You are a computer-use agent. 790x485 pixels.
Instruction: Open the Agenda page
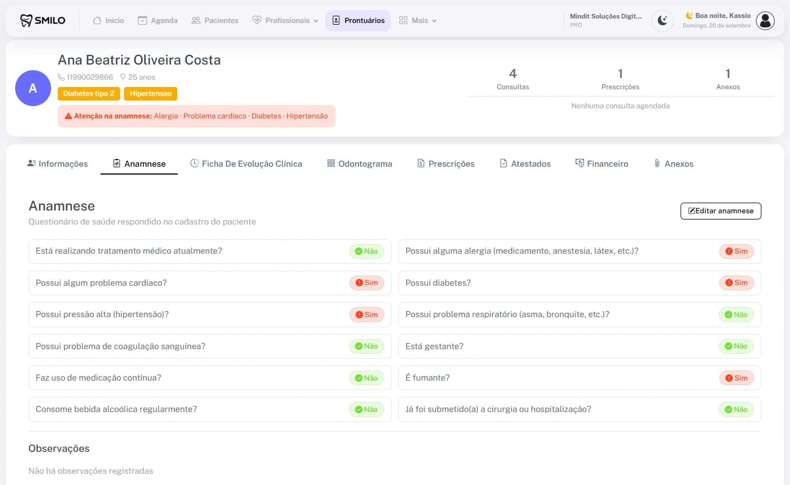(158, 20)
